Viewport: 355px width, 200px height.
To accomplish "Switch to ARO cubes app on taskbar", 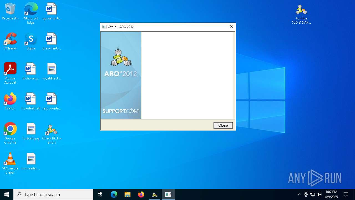I will point(155,194).
